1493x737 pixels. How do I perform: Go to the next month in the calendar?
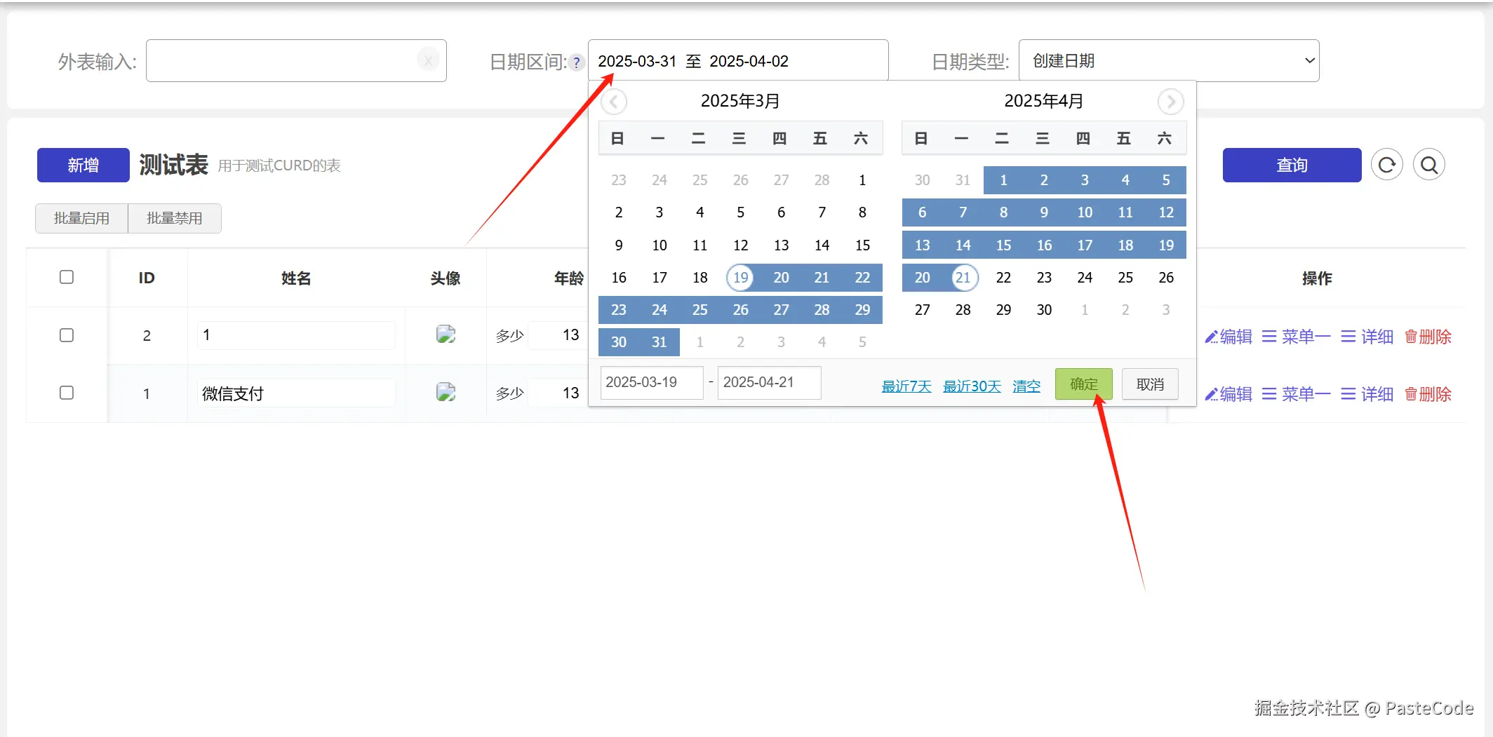(x=1170, y=101)
